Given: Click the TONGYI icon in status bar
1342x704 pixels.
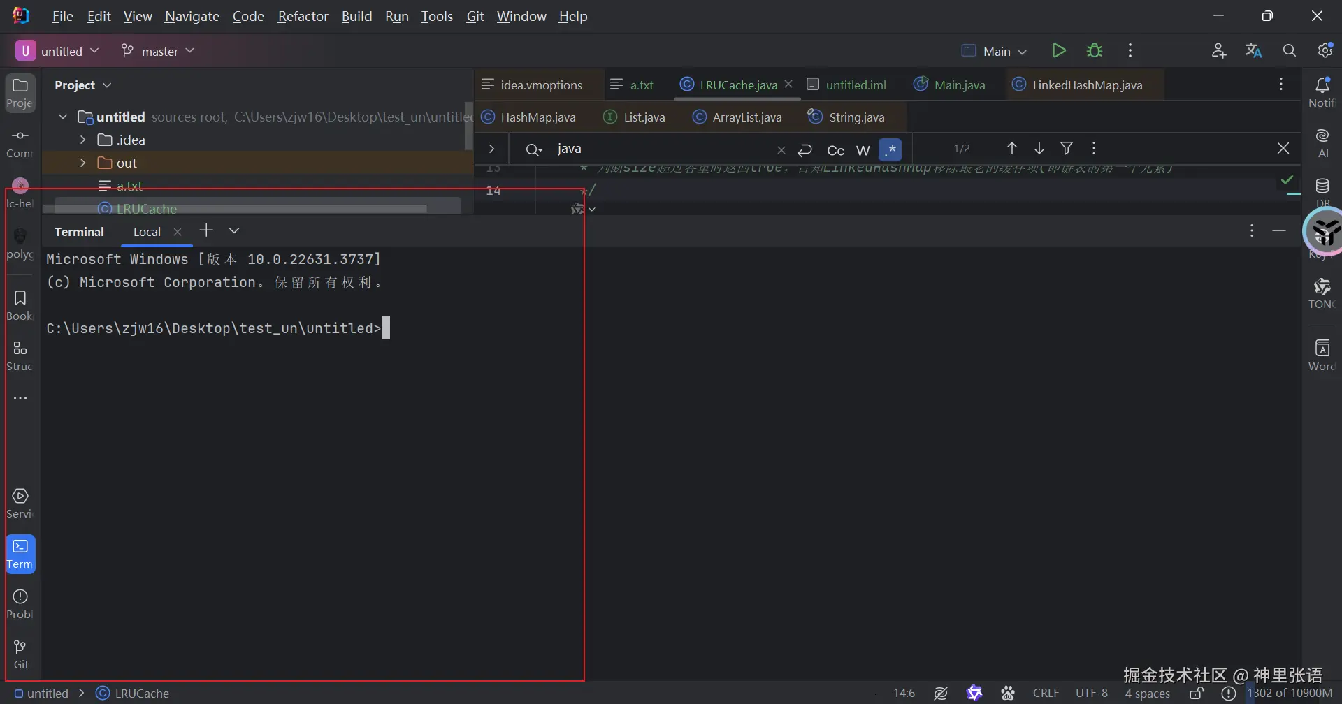Looking at the screenshot, I should 974,693.
